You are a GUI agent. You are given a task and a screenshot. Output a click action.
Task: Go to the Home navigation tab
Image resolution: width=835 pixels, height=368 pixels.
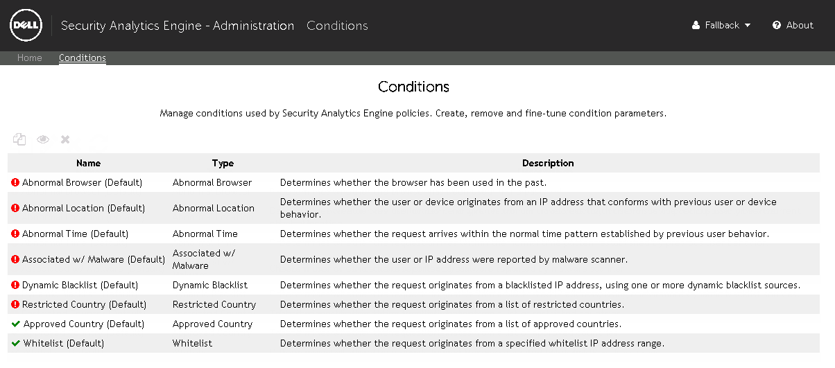(30, 58)
